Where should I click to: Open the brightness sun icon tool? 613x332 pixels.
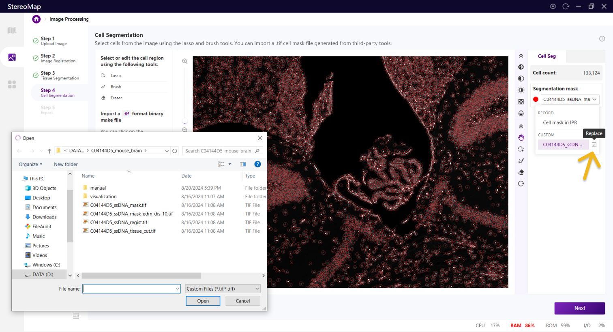[x=521, y=90]
